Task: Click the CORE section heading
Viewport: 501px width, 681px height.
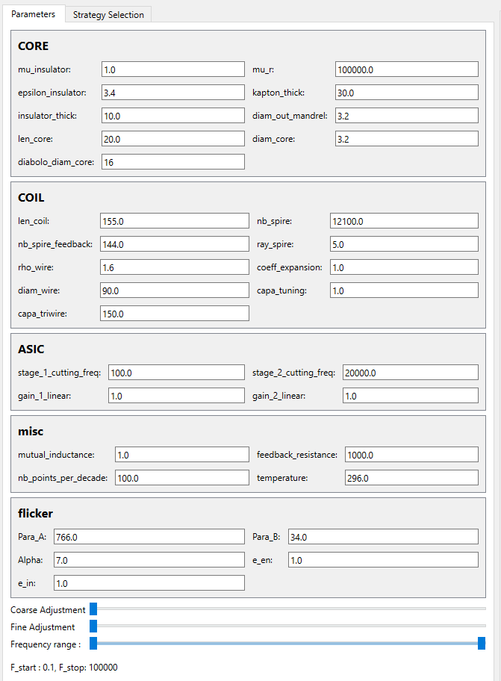Action: click(x=33, y=46)
